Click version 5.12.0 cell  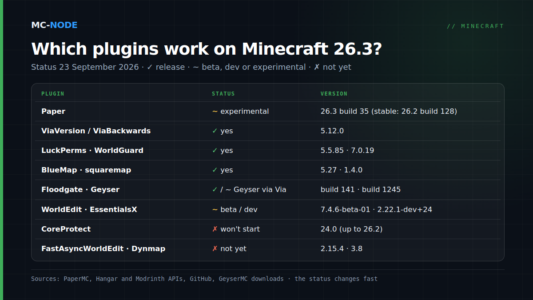pos(332,131)
